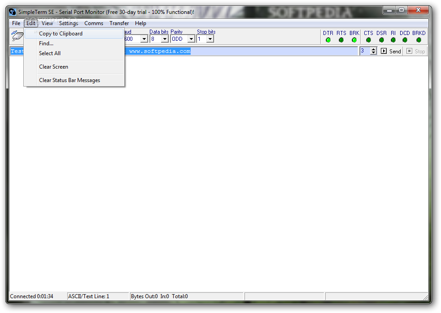Choose Copy to Clipboard
This screenshot has width=441, height=313.
[74, 34]
